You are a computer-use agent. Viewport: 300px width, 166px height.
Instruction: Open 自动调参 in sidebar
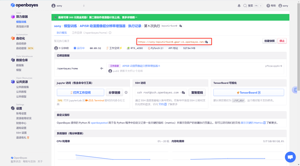(21, 43)
